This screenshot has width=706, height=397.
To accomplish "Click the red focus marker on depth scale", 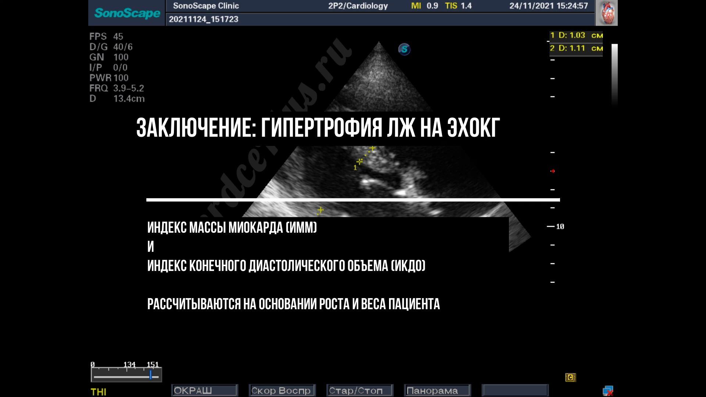I will [x=553, y=171].
